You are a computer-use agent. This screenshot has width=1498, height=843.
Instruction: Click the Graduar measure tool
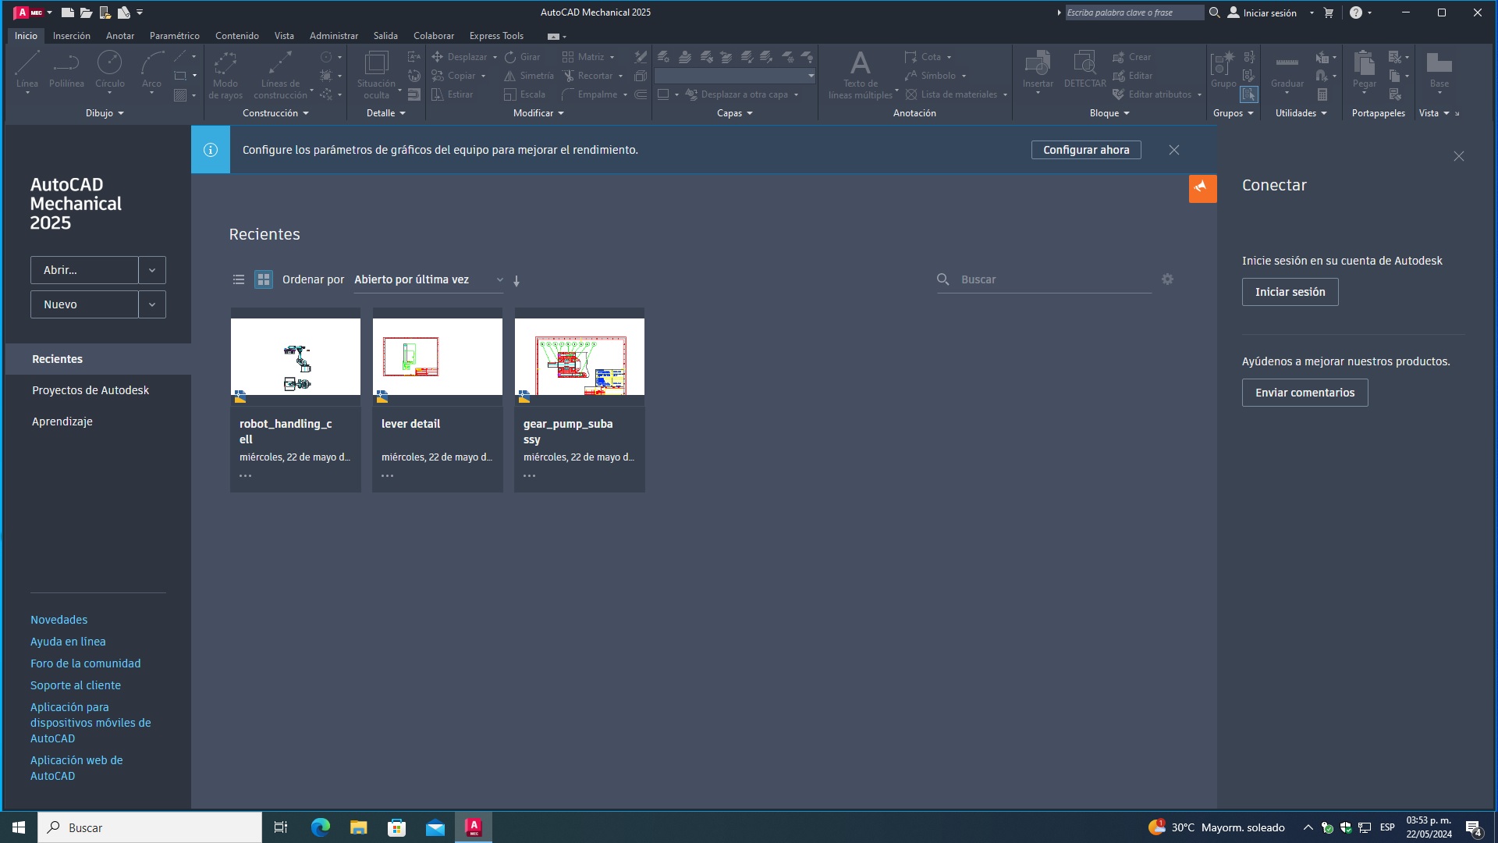[x=1287, y=70]
